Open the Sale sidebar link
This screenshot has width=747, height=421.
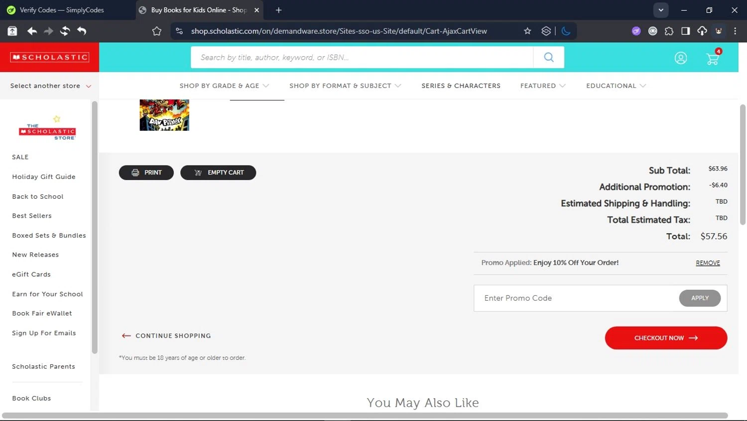pyautogui.click(x=20, y=157)
